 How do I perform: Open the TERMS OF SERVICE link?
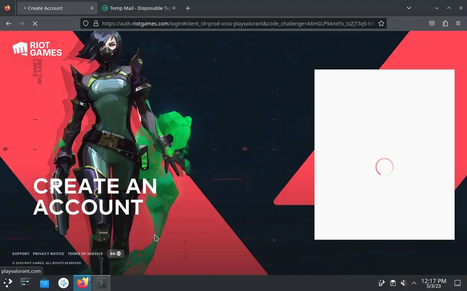(85, 254)
